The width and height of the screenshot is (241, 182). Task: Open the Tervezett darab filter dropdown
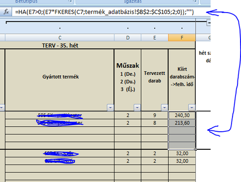point(164,108)
